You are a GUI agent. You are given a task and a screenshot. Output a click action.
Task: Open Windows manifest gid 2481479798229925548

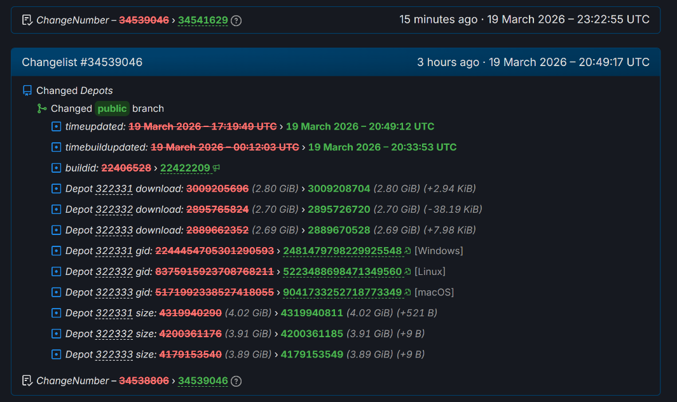pyautogui.click(x=342, y=251)
